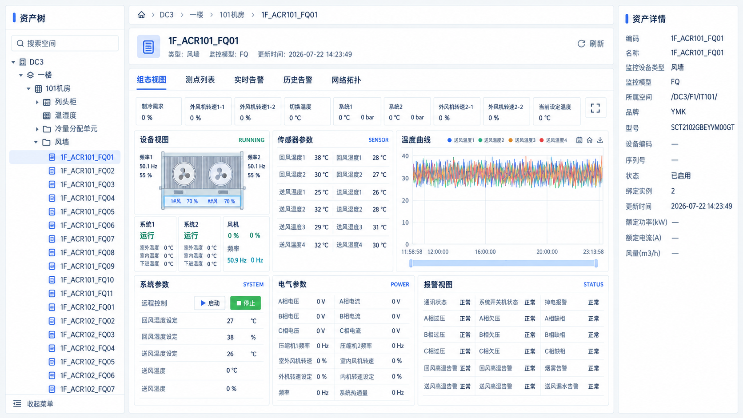This screenshot has height=418, width=743.
Task: Click the refresh icon beside 刷新
Action: pos(581,44)
